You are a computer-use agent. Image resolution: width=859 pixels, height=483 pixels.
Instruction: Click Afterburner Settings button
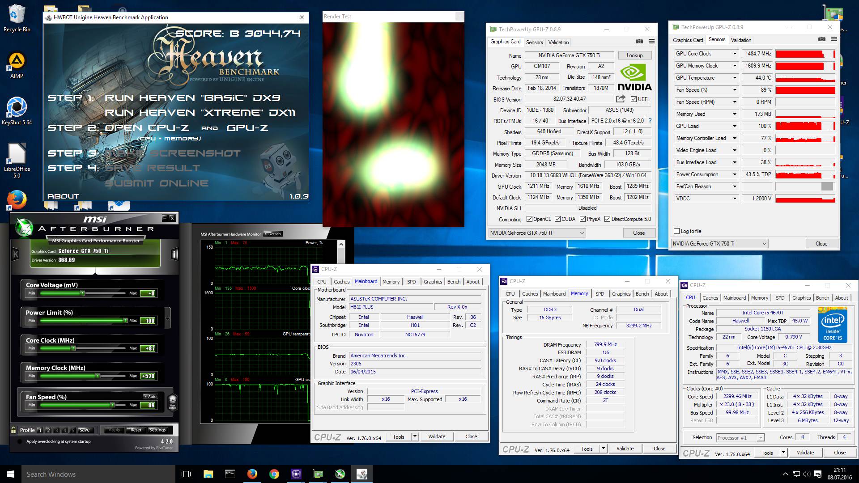click(157, 430)
